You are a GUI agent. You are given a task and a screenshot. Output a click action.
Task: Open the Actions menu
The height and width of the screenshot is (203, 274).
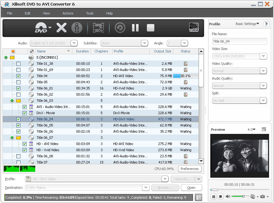pyautogui.click(x=68, y=13)
